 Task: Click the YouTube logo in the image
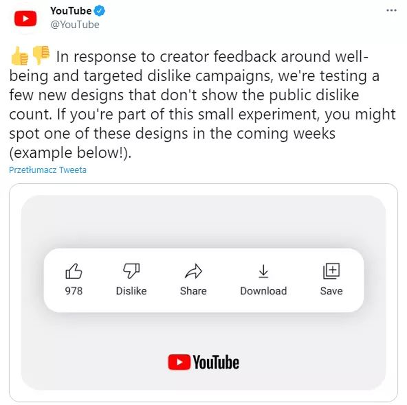click(203, 362)
